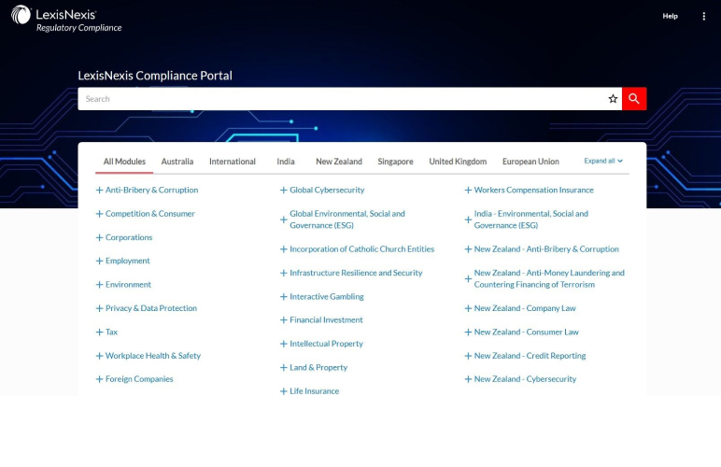
Task: Expand Employment plus icon
Action: click(x=99, y=262)
